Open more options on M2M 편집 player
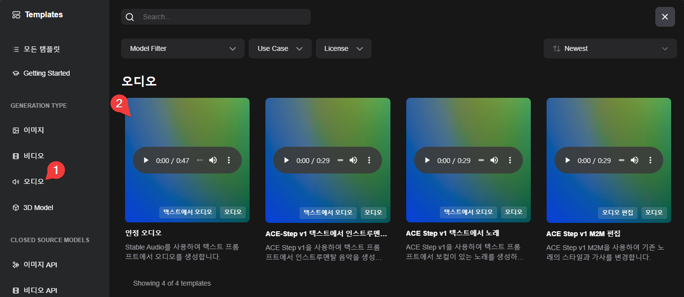 point(650,160)
